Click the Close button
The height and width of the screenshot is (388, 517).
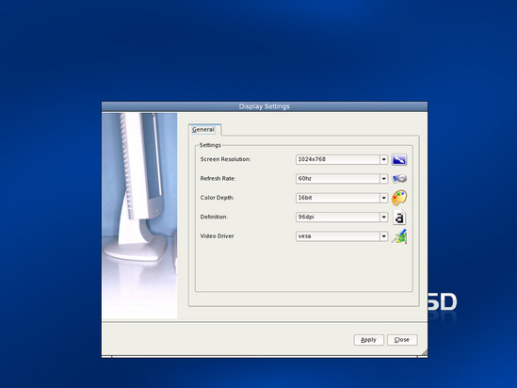tap(402, 340)
